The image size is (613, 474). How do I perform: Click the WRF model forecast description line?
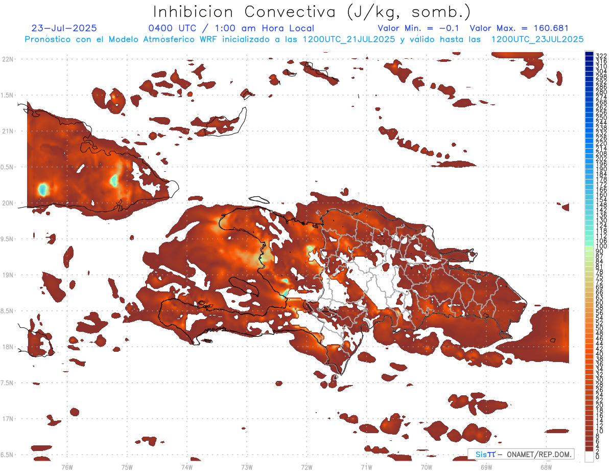[304, 39]
